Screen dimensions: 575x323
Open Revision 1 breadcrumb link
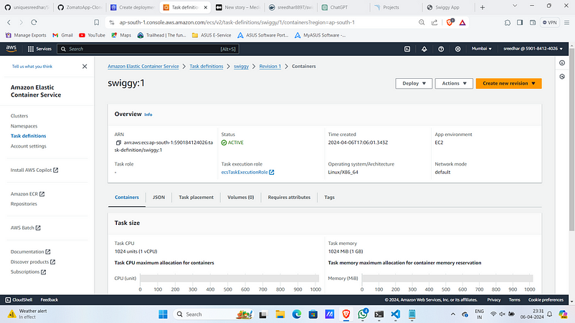coord(270,67)
